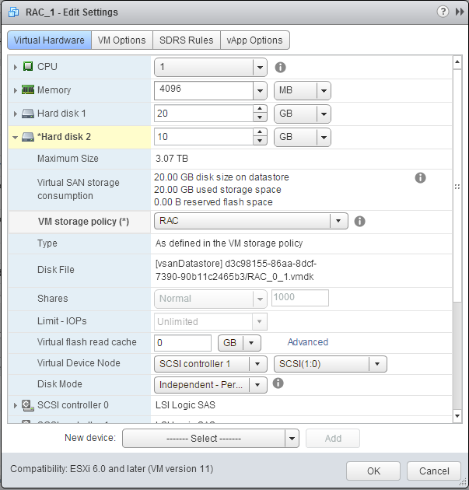Click the OK button

(373, 471)
